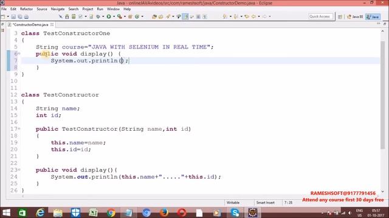Open the Refactor menu

[26, 9]
